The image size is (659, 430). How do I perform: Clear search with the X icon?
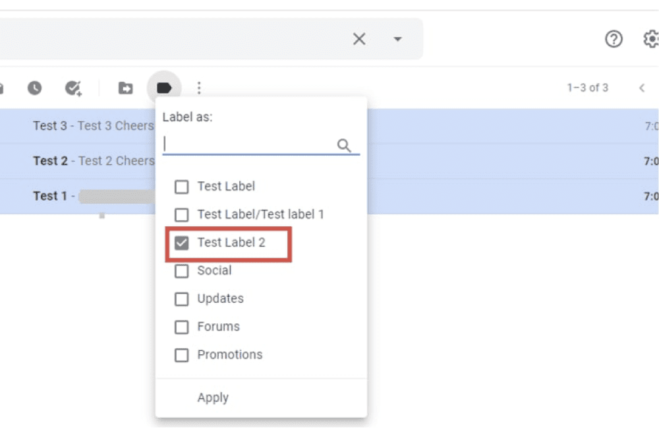pyautogui.click(x=359, y=39)
